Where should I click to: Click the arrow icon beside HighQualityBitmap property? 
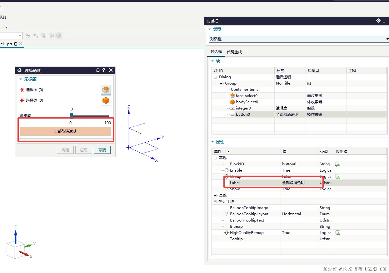[x=227, y=233]
